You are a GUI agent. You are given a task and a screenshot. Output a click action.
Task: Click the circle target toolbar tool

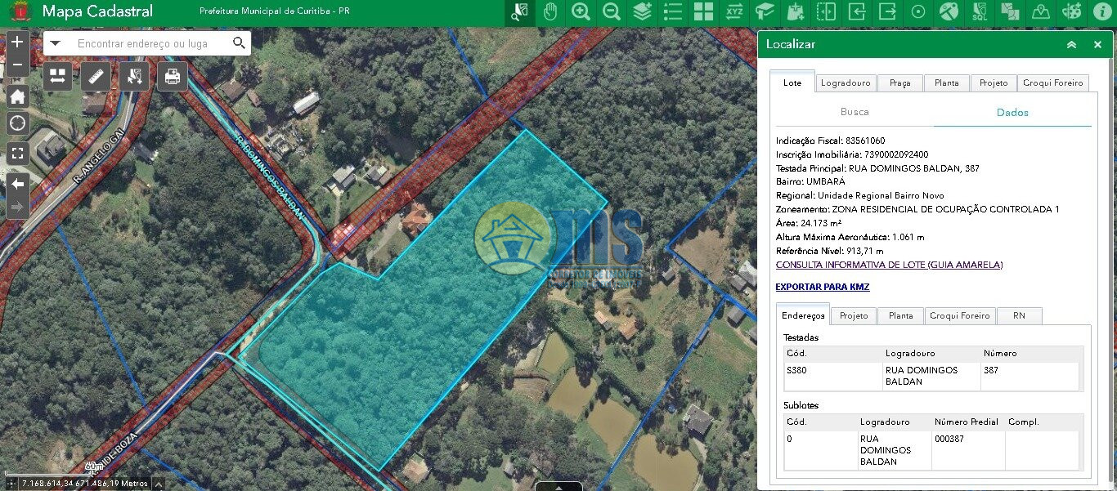click(918, 12)
